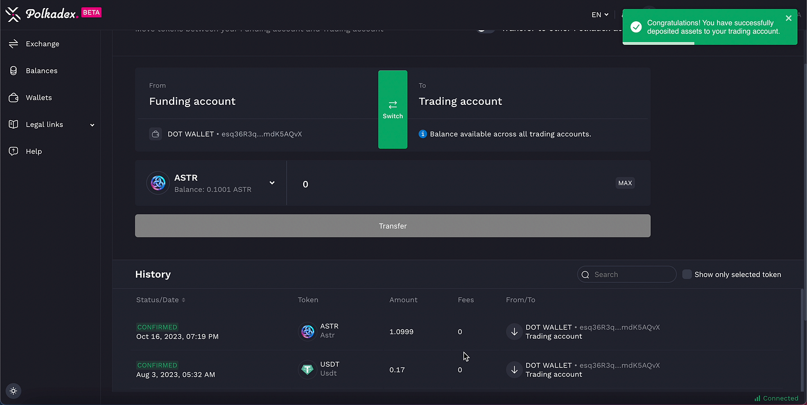Click DOT WALLET address in USDT History row

pyautogui.click(x=593, y=365)
